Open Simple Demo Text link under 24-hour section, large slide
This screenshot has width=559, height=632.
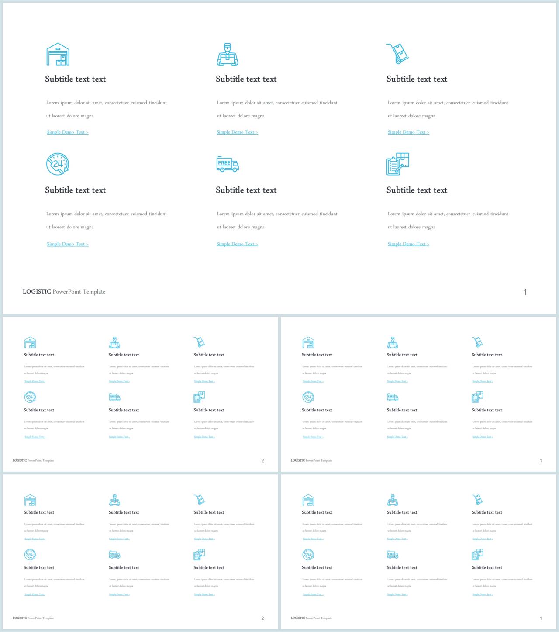point(68,244)
